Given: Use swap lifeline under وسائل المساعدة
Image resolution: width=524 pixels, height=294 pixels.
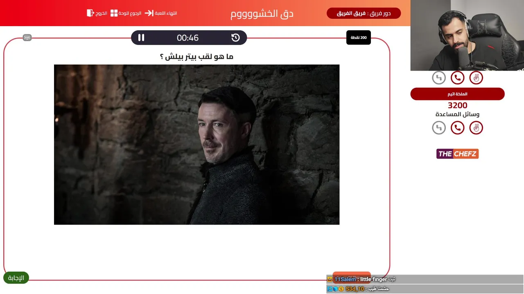Looking at the screenshot, I should [x=439, y=128].
